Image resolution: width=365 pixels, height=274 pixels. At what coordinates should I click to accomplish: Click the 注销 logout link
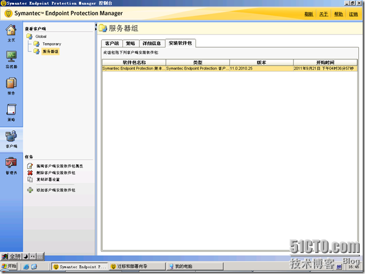353,14
